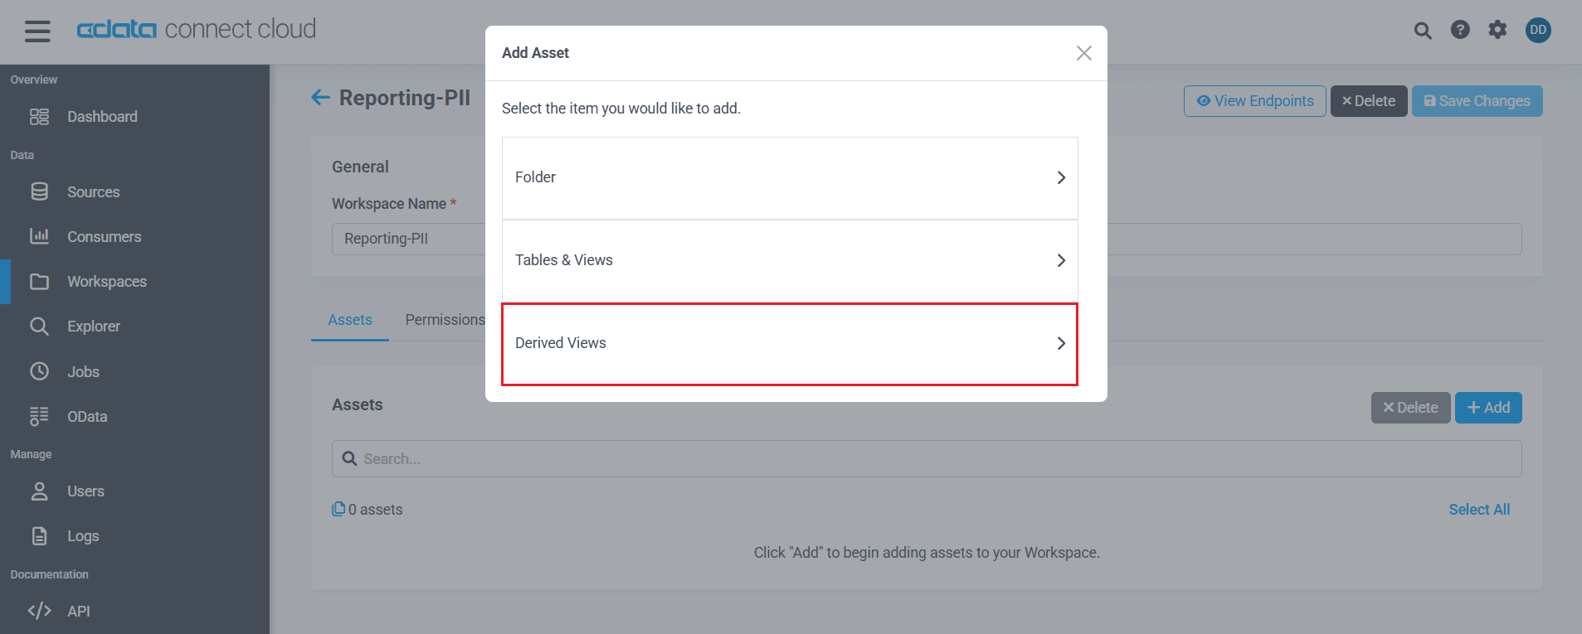Go back using the arrow beside Reporting-PII
This screenshot has width=1582, height=634.
tap(320, 98)
